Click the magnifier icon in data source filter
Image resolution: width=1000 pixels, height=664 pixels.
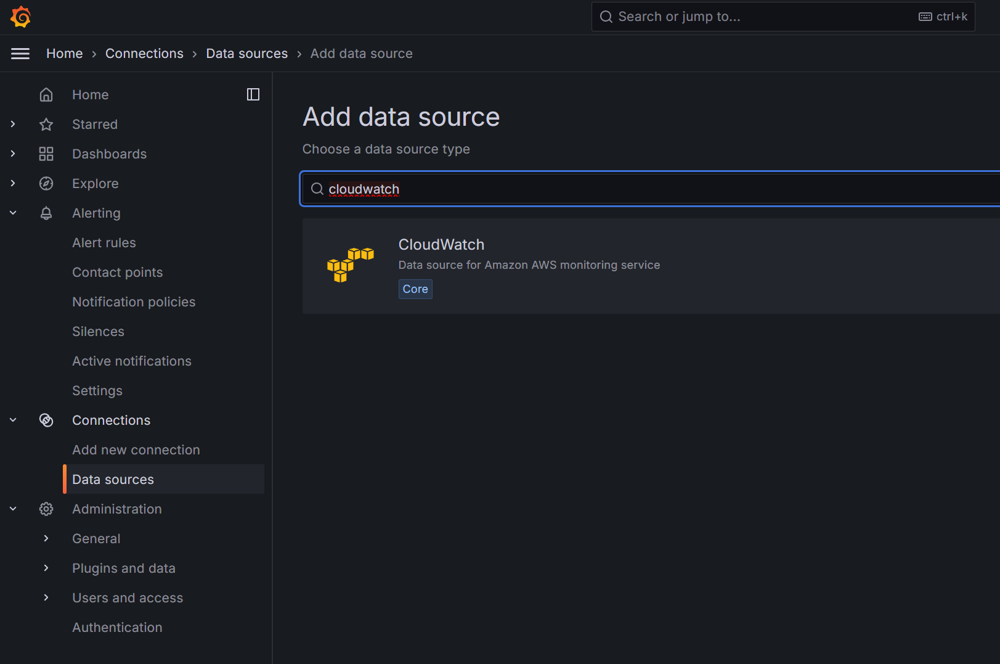point(317,189)
